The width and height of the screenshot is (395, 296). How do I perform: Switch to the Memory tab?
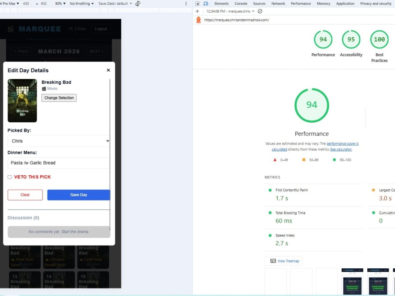pos(324,4)
